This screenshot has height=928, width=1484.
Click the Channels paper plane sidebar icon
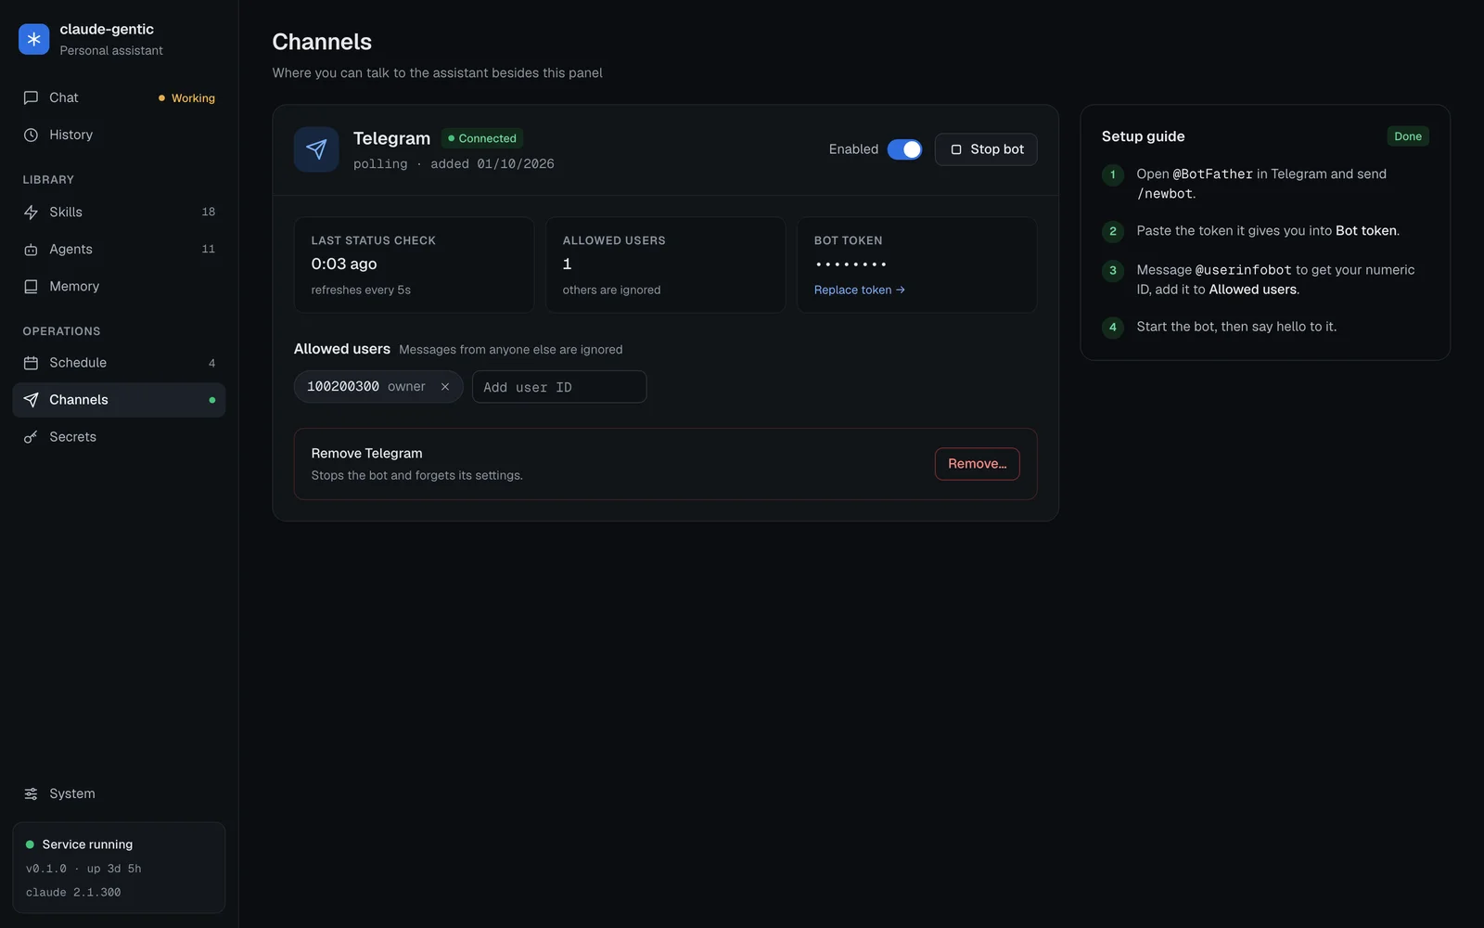31,400
